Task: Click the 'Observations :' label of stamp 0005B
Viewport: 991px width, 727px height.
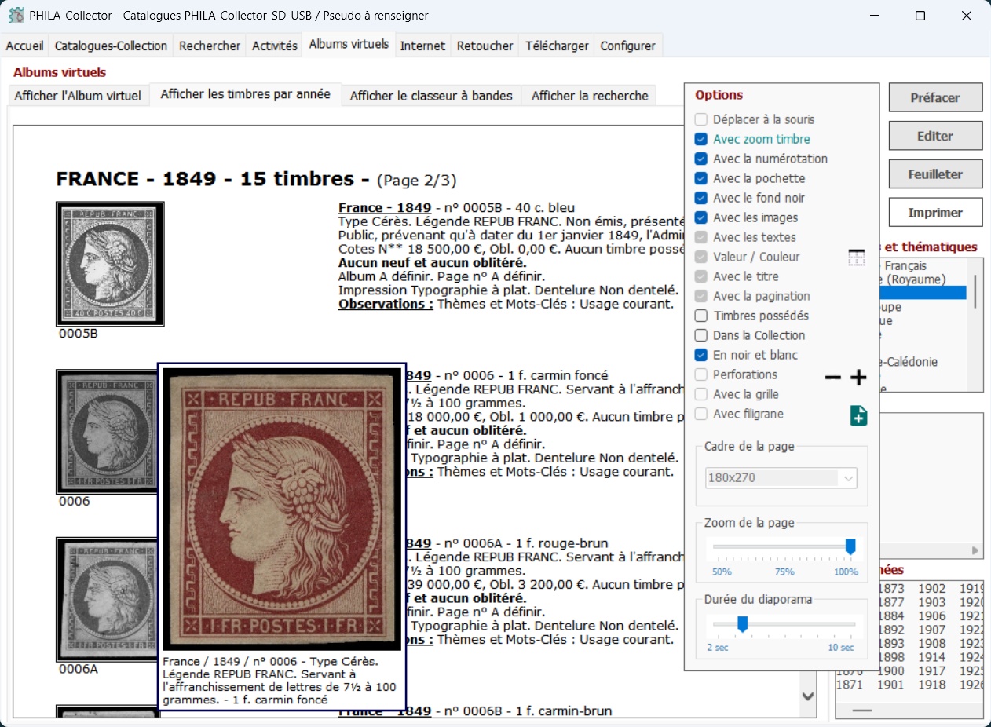Action: (x=386, y=304)
